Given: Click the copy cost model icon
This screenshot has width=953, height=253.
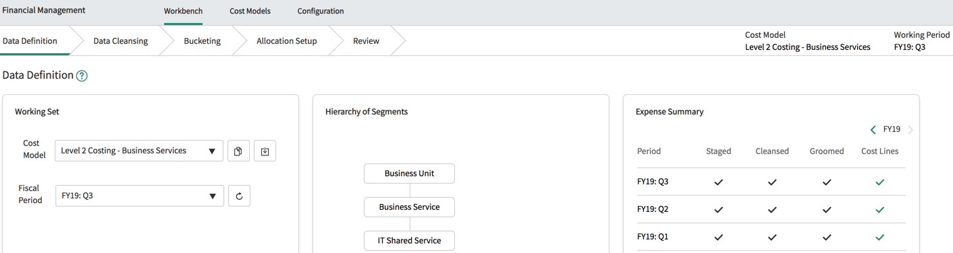Looking at the screenshot, I should point(238,151).
